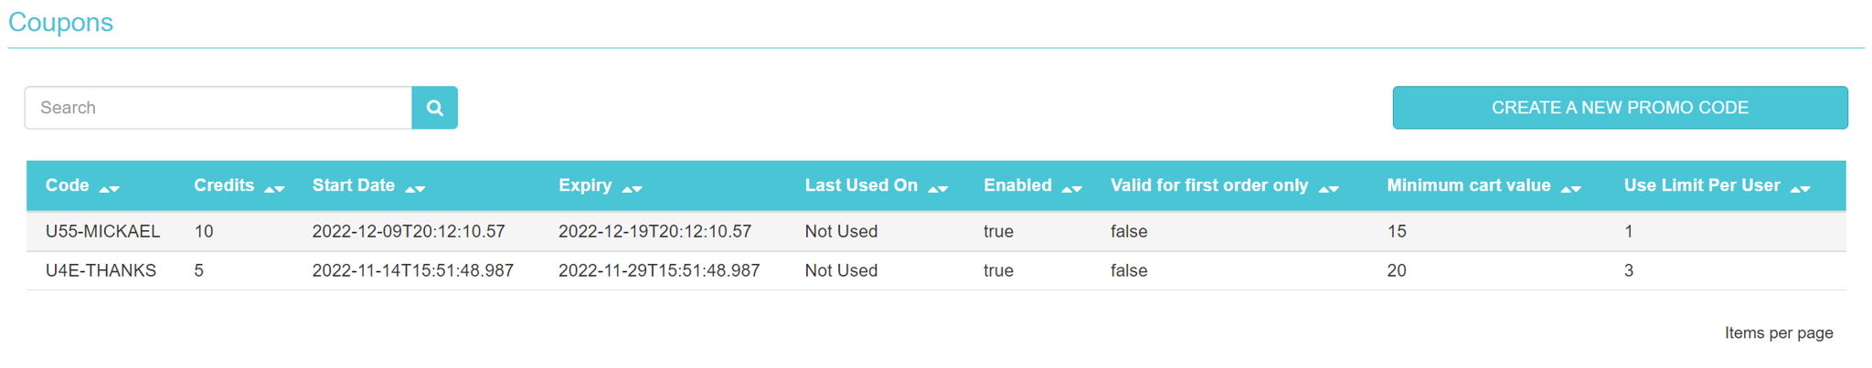Create a new promo code
This screenshot has width=1872, height=368.
(x=1620, y=108)
